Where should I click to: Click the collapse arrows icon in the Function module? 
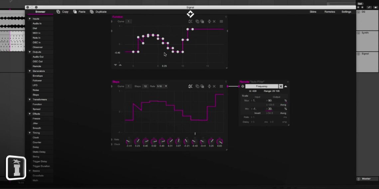click(209, 22)
